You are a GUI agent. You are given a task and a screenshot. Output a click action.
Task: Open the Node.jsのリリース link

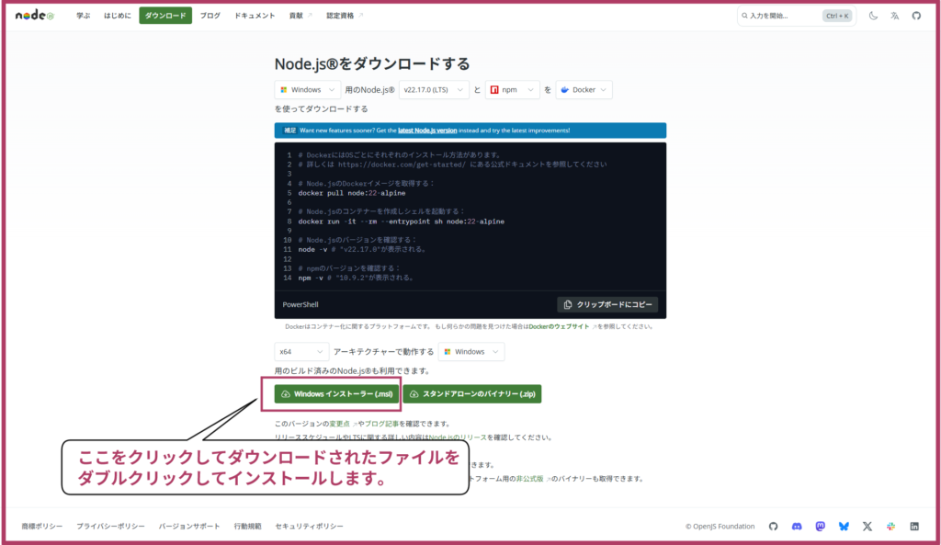pos(458,437)
